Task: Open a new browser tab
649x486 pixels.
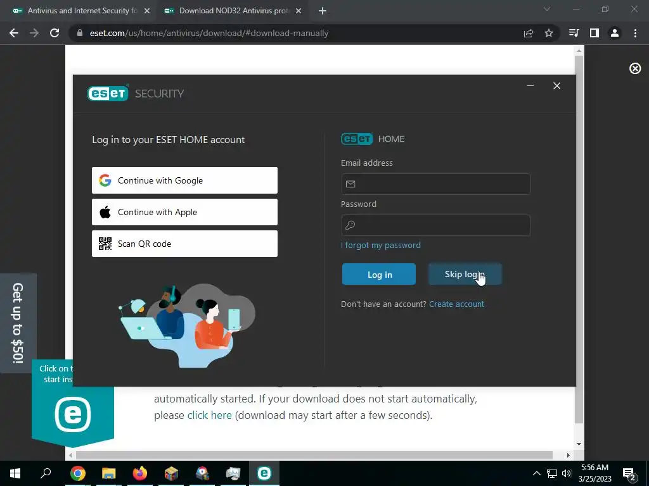Action: [x=323, y=11]
